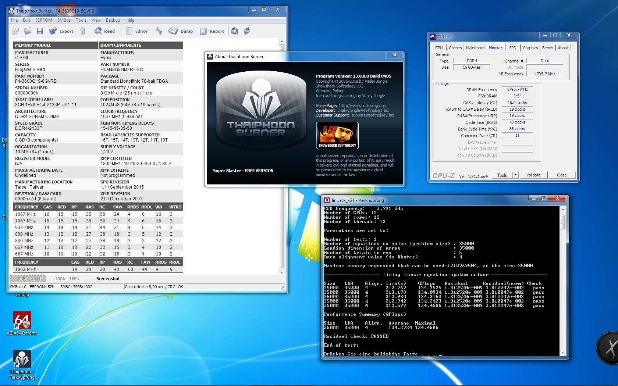This screenshot has width=618, height=386.
Task: Click the 'F4-3600C19-8GVRB' part number text
Action: [36, 81]
